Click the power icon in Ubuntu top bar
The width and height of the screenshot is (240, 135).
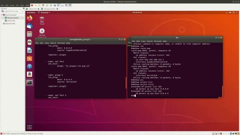[234, 12]
